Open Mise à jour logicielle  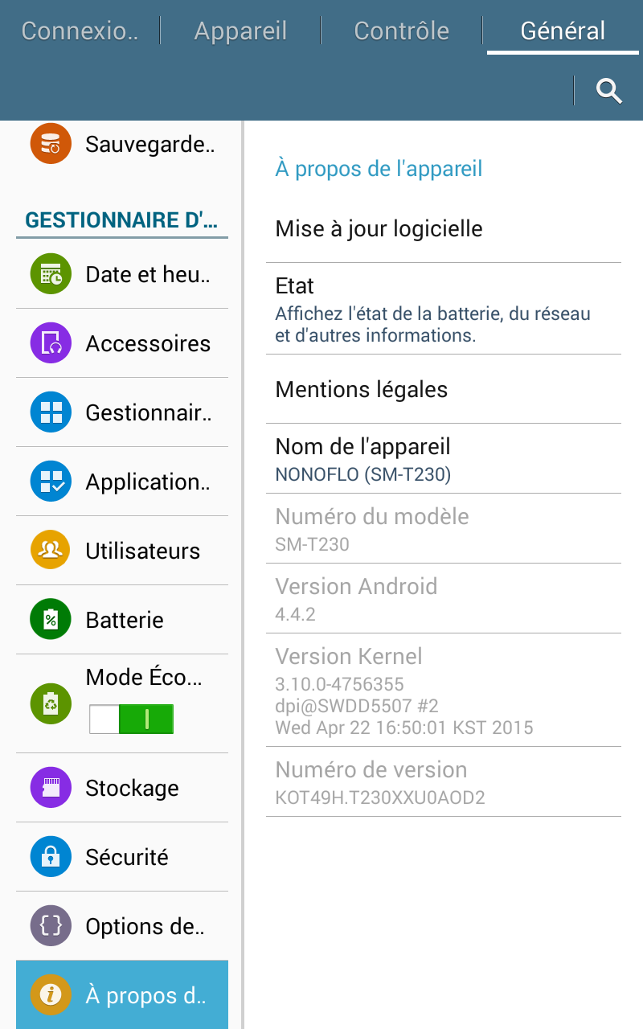click(x=443, y=229)
